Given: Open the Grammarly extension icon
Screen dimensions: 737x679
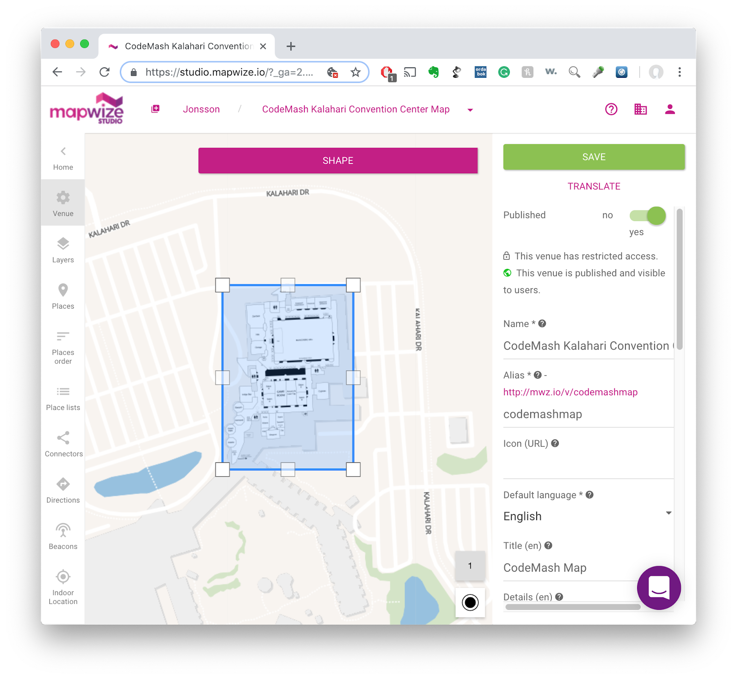Looking at the screenshot, I should [504, 72].
